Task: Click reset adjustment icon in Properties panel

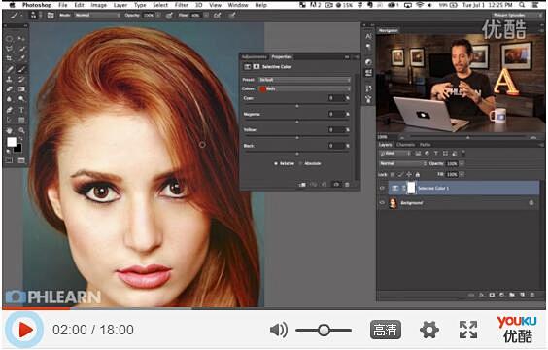Action: 325,185
